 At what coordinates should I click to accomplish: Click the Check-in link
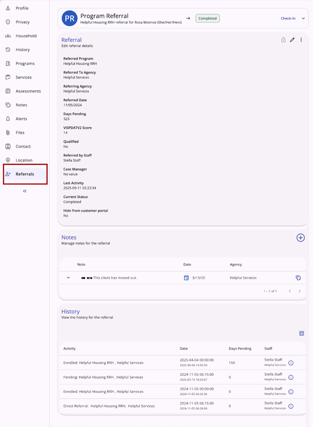[x=288, y=19]
